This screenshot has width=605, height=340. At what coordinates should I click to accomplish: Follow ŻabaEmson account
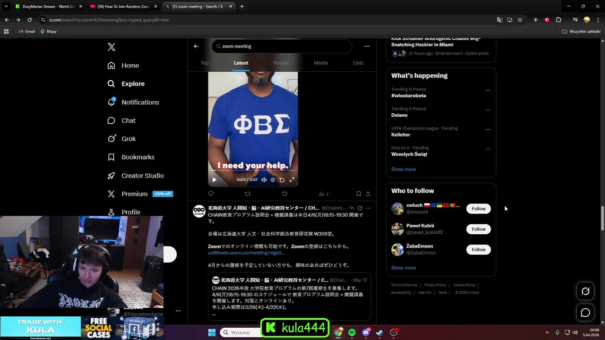pos(478,249)
